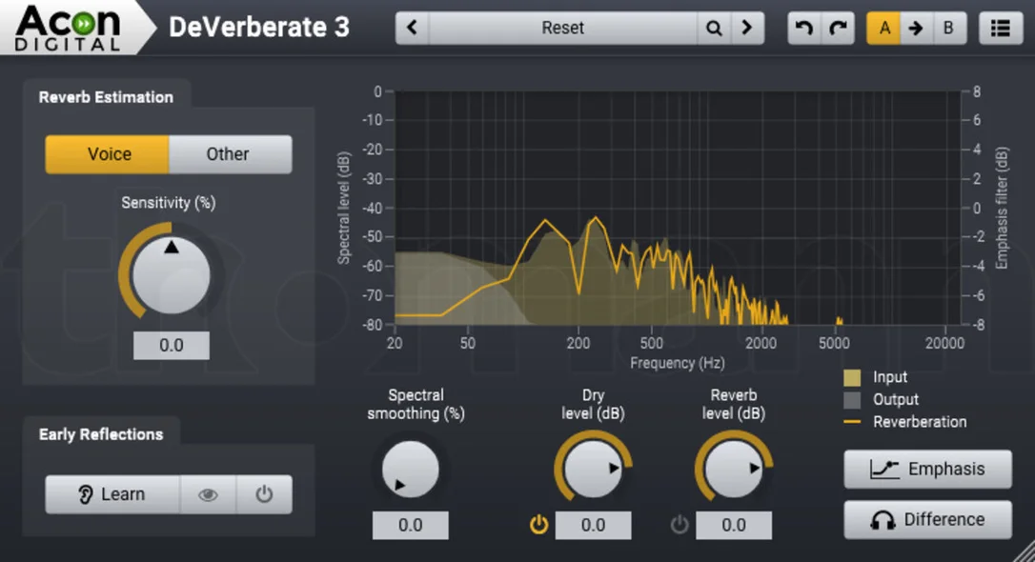Toggle the Dry level power switch

(x=539, y=525)
